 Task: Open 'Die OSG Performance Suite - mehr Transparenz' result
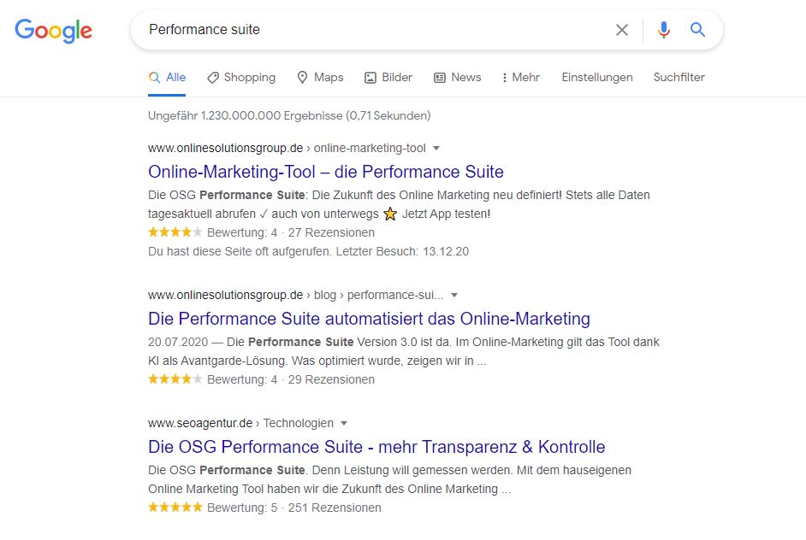click(376, 447)
